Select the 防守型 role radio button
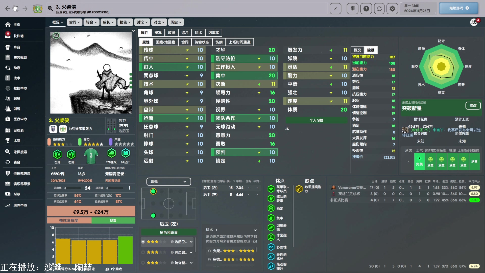The image size is (485, 273). (x=143, y=263)
